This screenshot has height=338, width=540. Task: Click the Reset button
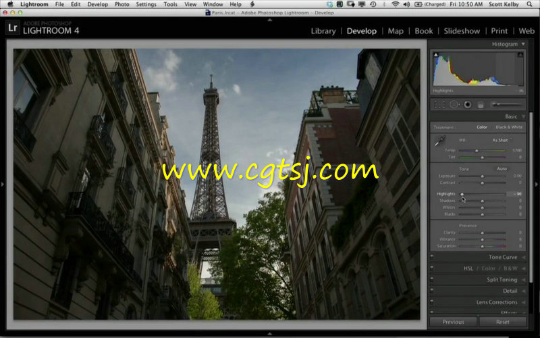502,322
